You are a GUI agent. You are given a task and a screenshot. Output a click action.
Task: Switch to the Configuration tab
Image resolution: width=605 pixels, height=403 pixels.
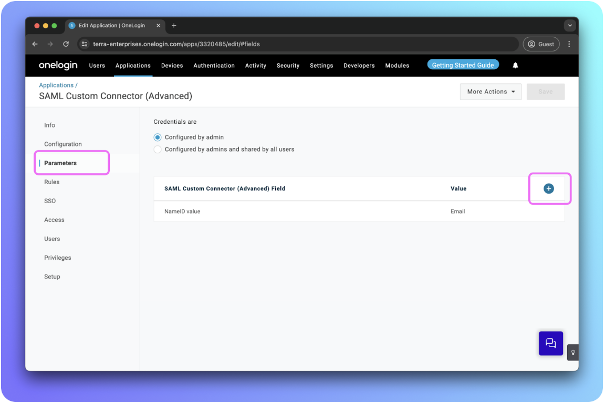pyautogui.click(x=63, y=144)
